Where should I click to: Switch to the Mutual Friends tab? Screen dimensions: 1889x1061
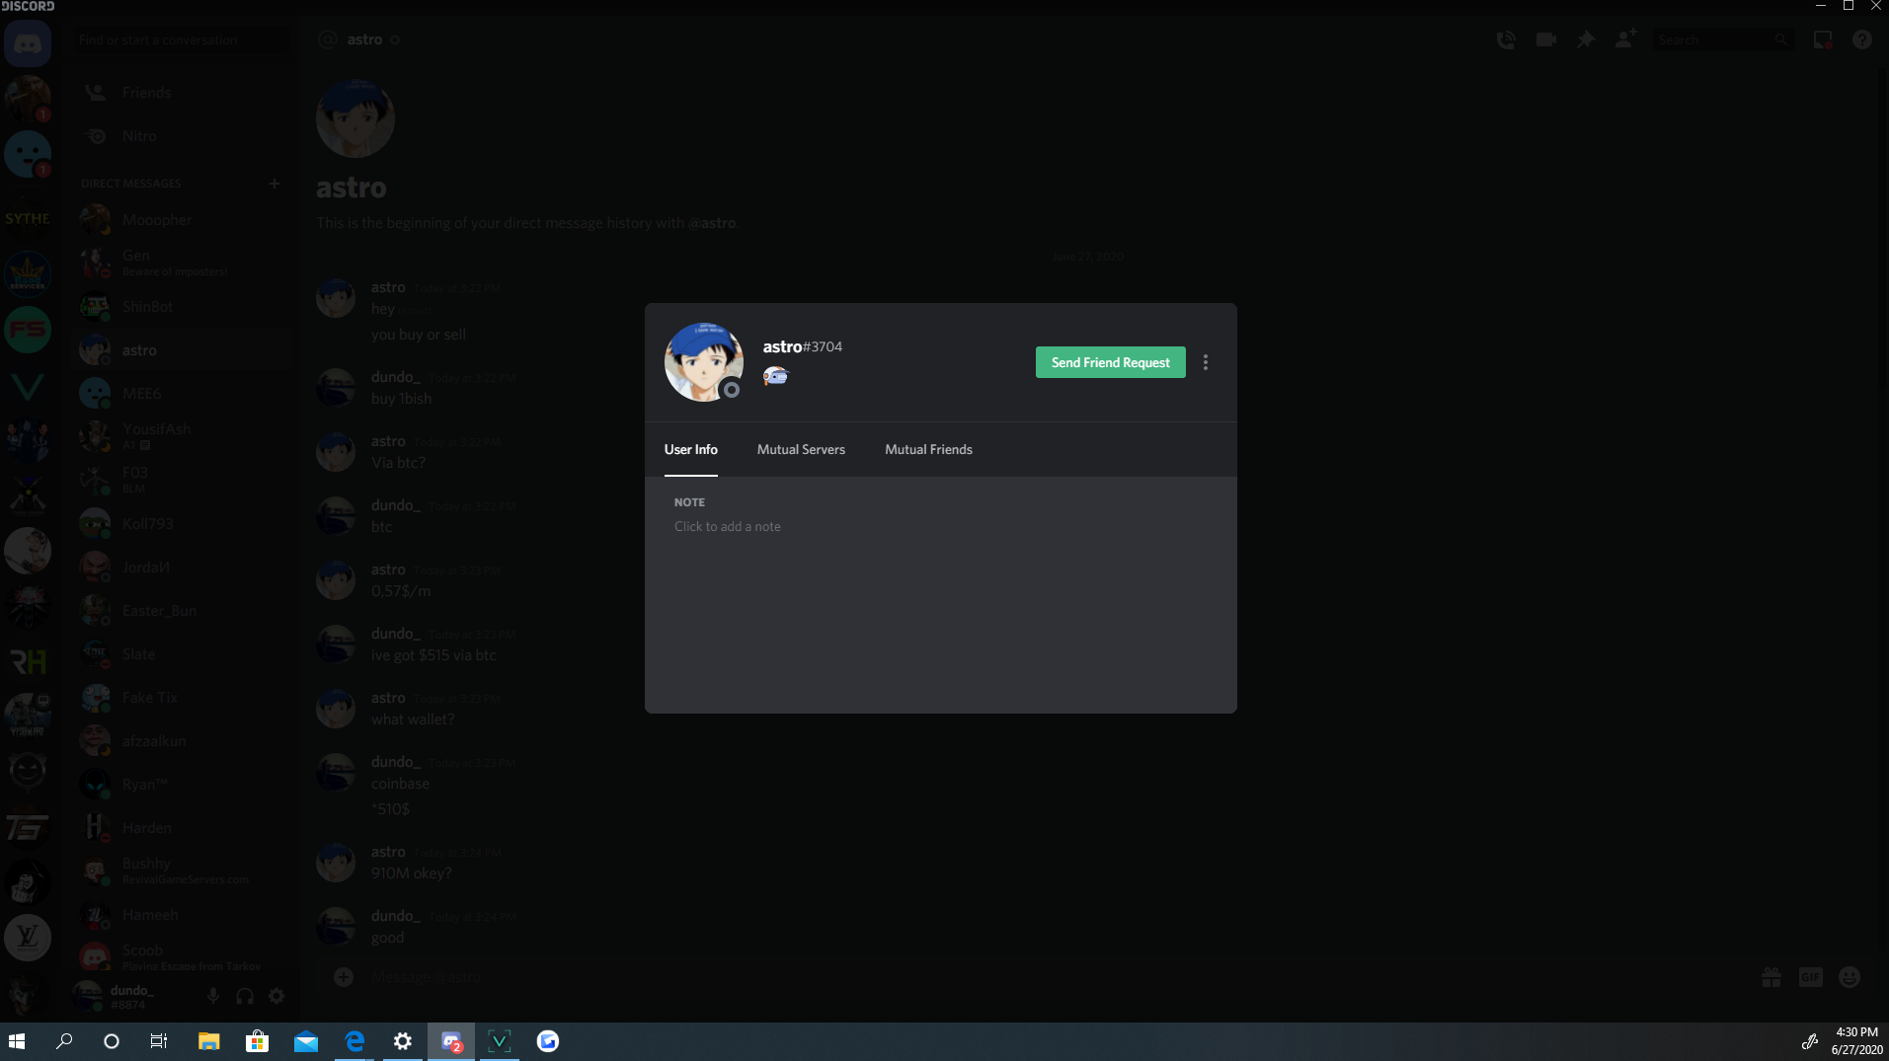pos(928,449)
